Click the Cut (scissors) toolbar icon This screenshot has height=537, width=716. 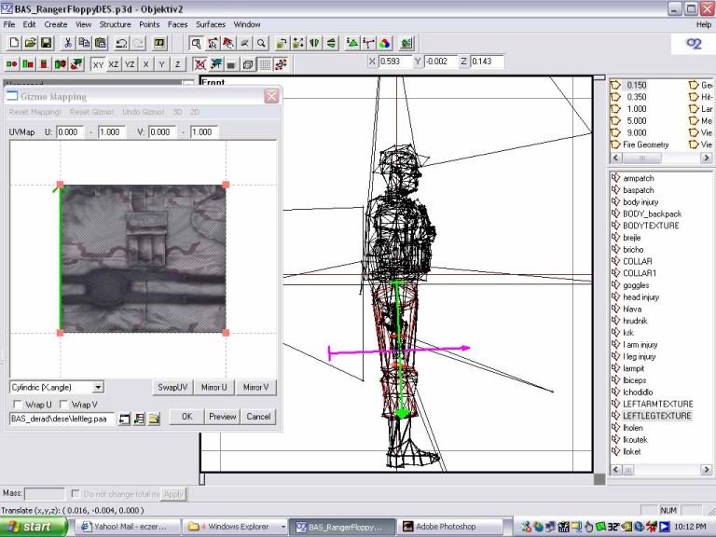tap(68, 43)
